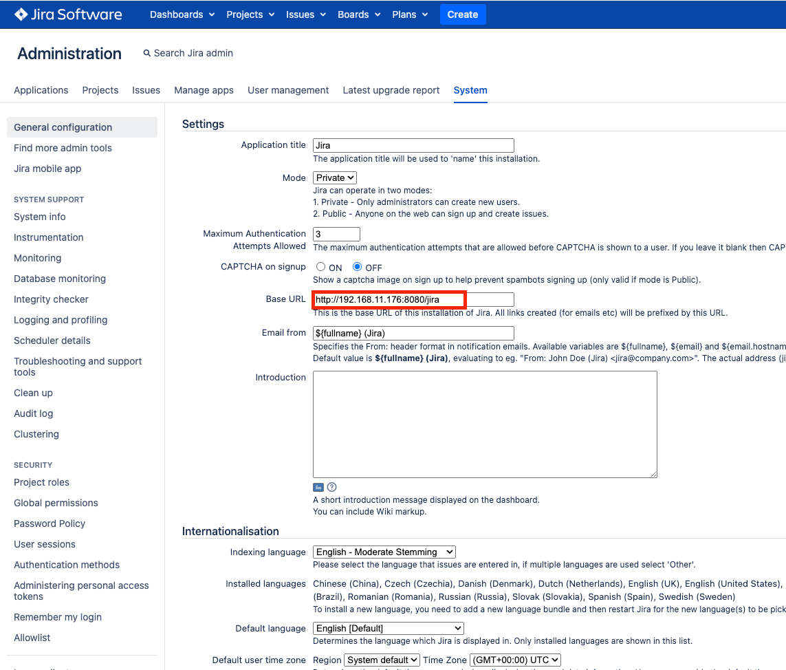Open the Time Zone UTC dropdown
Image resolution: width=786 pixels, height=670 pixels.
515,660
